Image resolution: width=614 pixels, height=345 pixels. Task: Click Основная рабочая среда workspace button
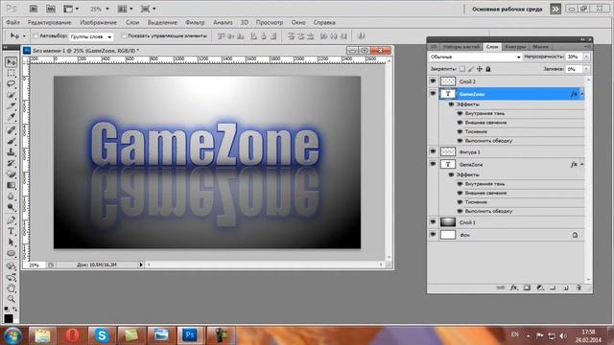coord(508,9)
